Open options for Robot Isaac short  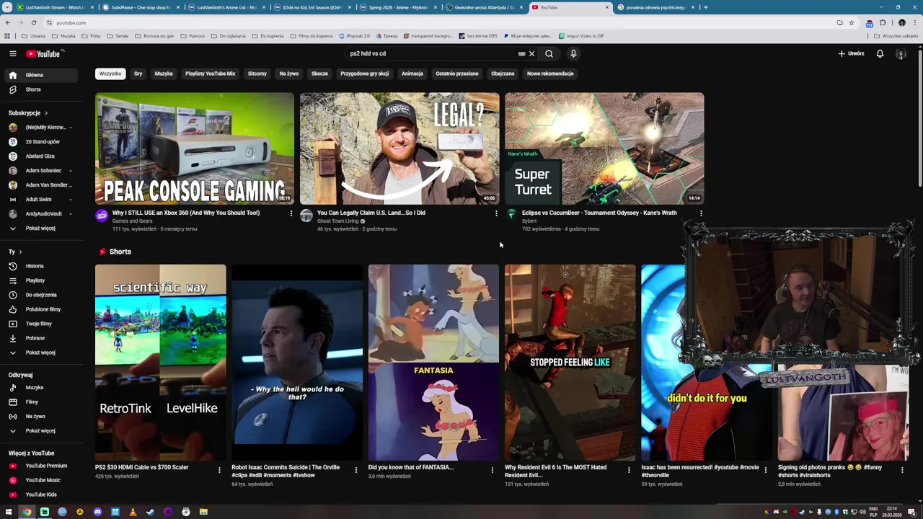(x=355, y=470)
